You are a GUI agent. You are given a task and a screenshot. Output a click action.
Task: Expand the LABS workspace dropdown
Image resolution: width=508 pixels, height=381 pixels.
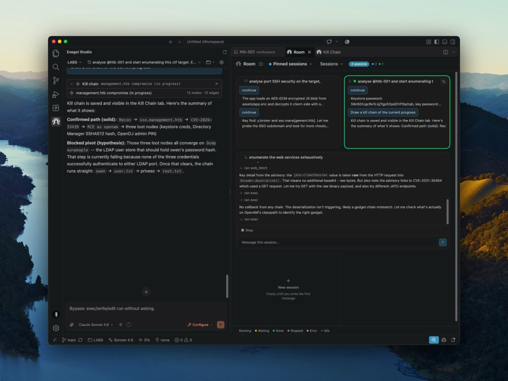(74, 62)
